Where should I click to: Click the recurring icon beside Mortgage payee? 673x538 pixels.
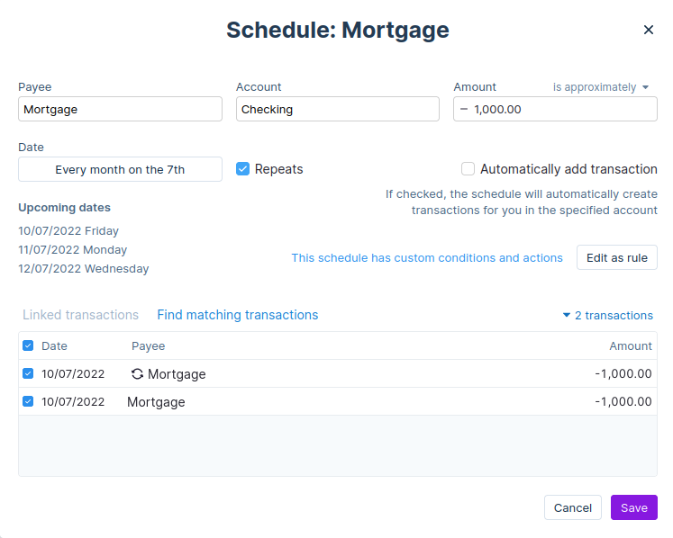pos(138,374)
